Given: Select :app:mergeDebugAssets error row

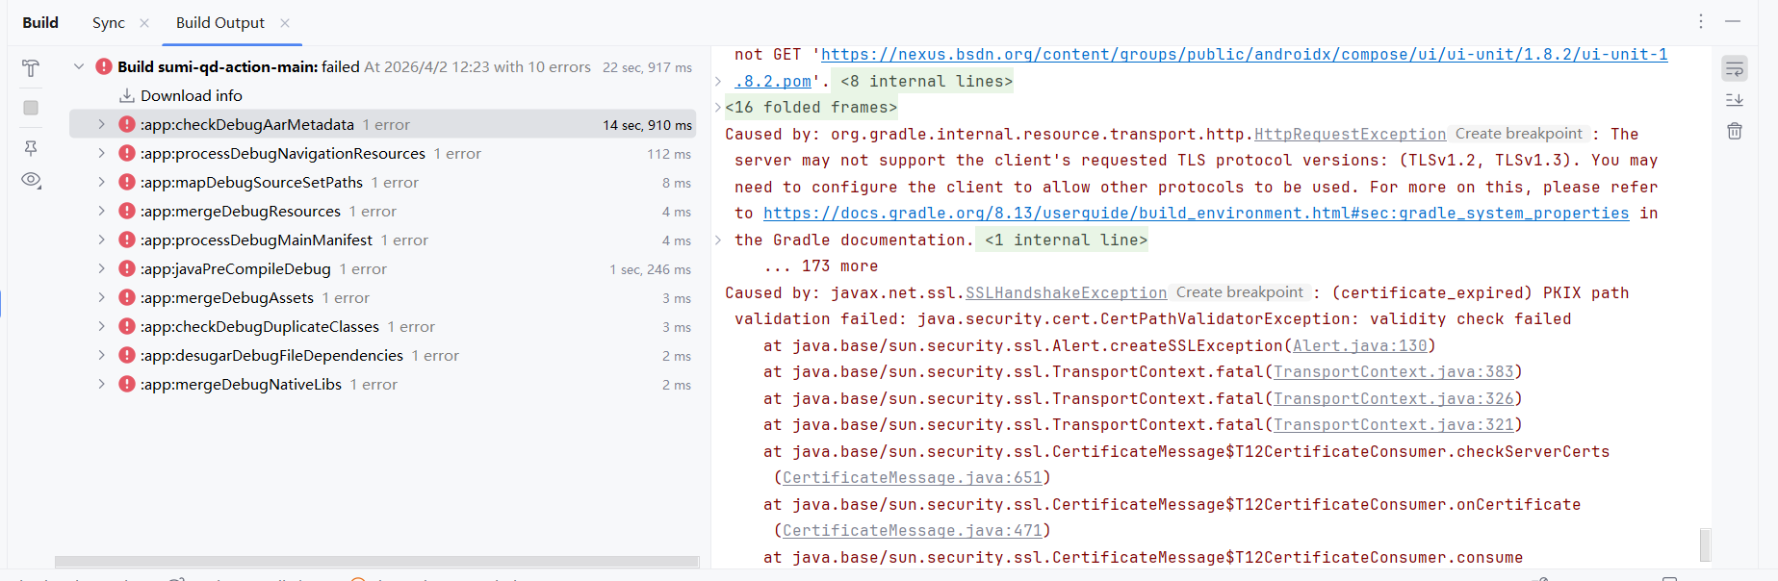Looking at the screenshot, I should (383, 297).
